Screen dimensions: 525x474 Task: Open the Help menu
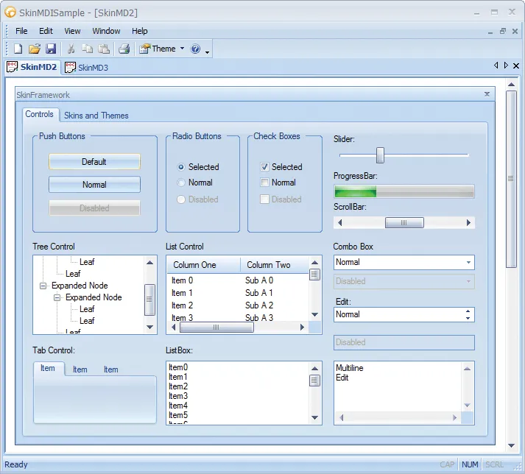tap(140, 31)
